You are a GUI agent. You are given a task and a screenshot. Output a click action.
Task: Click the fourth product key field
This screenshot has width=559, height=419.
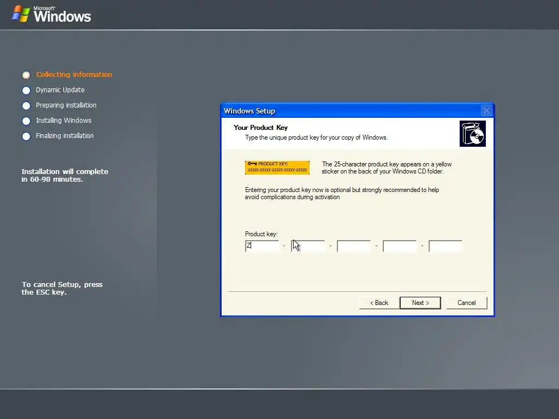[400, 246]
